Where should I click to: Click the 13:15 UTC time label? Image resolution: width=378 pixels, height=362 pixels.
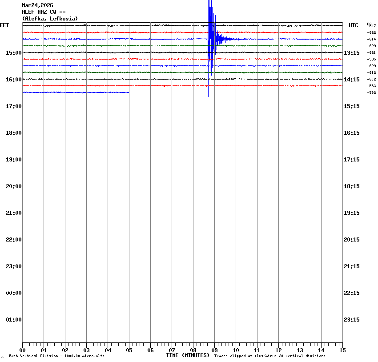[352, 53]
